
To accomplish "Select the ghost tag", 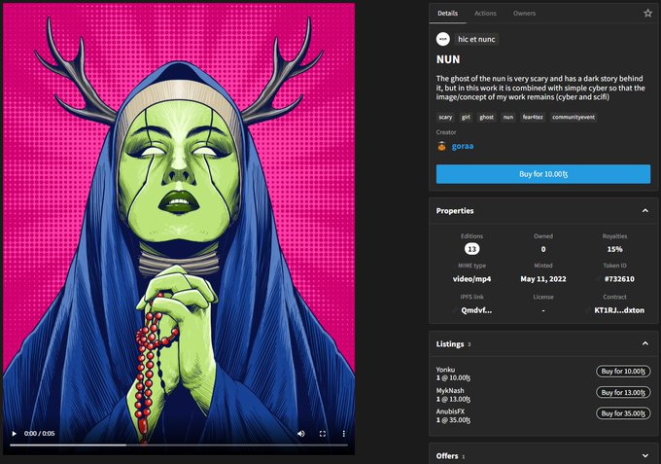I will click(x=486, y=118).
